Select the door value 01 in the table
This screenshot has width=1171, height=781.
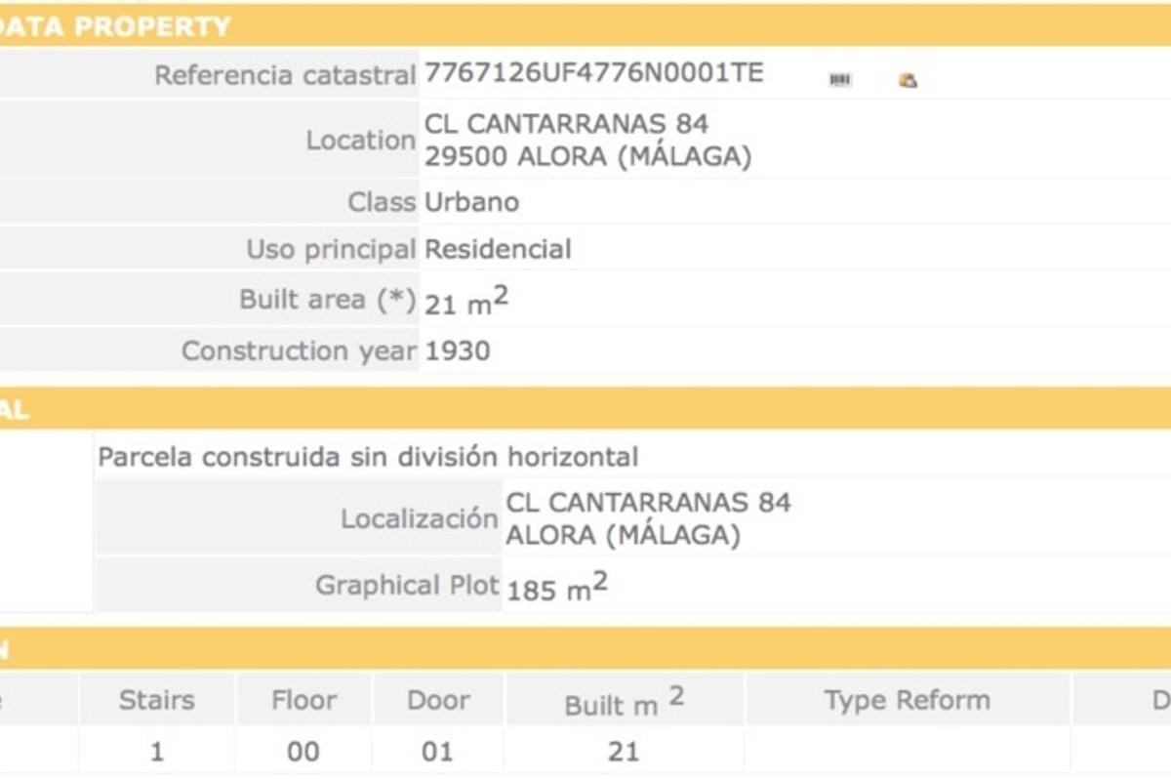[x=437, y=752]
